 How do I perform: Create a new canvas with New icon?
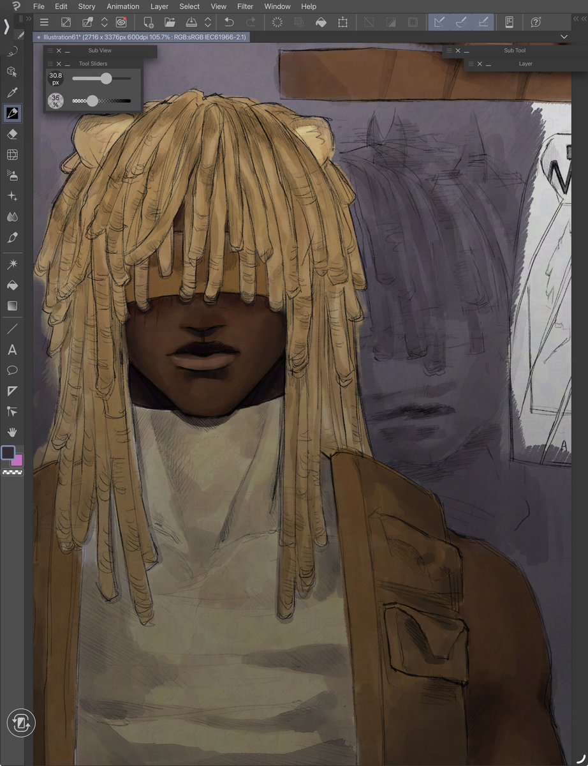pyautogui.click(x=148, y=22)
